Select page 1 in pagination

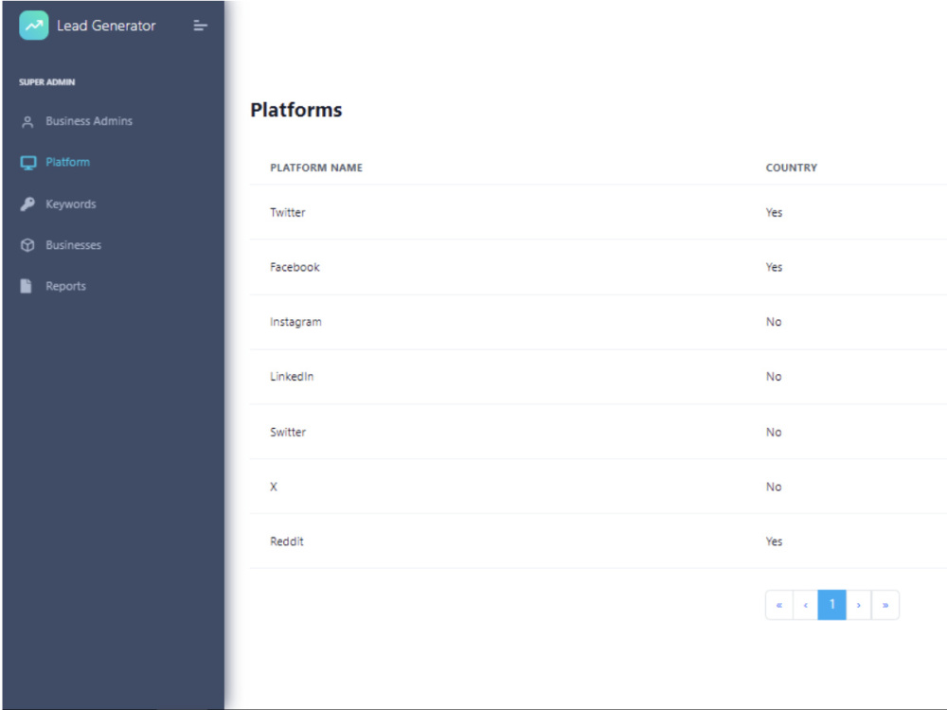[831, 605]
